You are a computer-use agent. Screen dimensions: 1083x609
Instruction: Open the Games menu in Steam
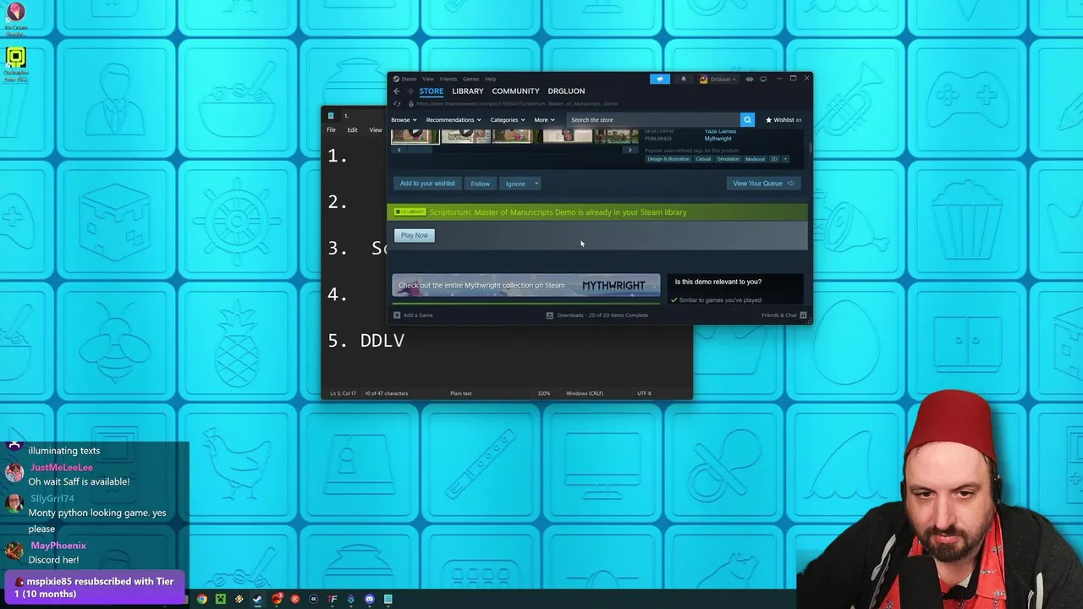(x=470, y=79)
